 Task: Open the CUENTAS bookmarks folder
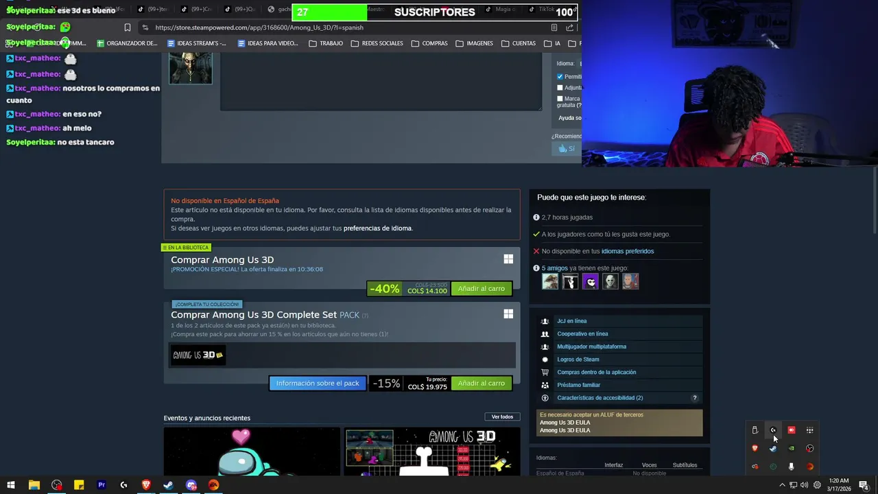[518, 43]
